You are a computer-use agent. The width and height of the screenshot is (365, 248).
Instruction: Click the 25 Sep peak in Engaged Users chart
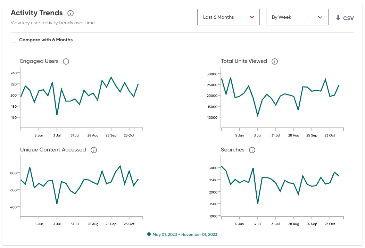(111, 77)
